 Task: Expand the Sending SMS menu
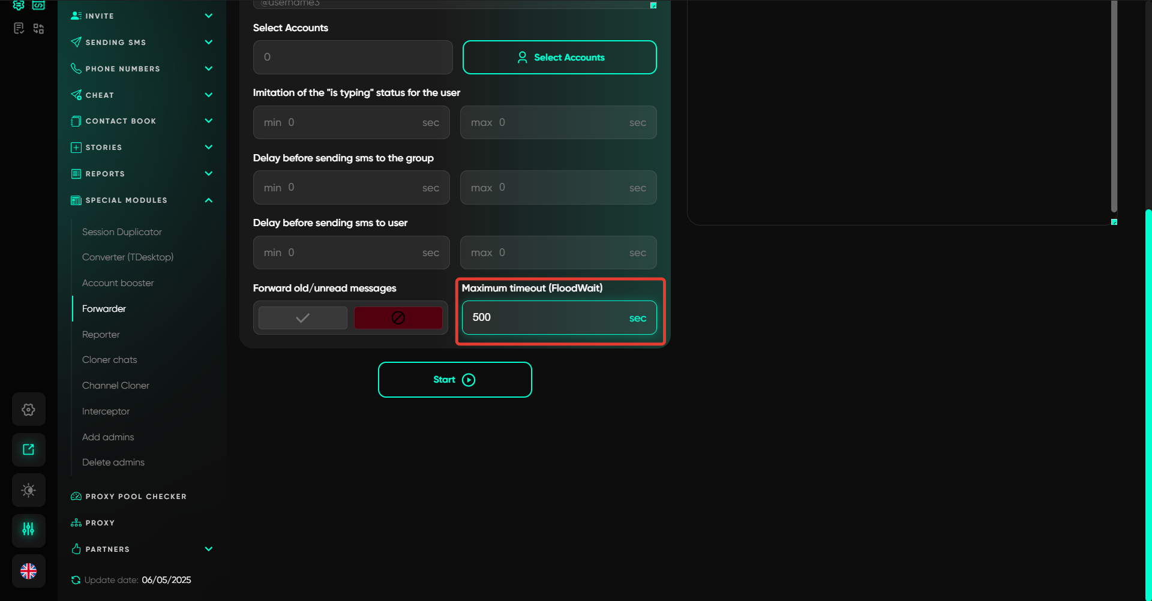208,42
